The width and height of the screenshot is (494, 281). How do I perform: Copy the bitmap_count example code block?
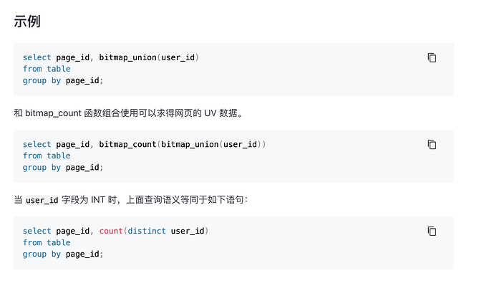(x=432, y=144)
